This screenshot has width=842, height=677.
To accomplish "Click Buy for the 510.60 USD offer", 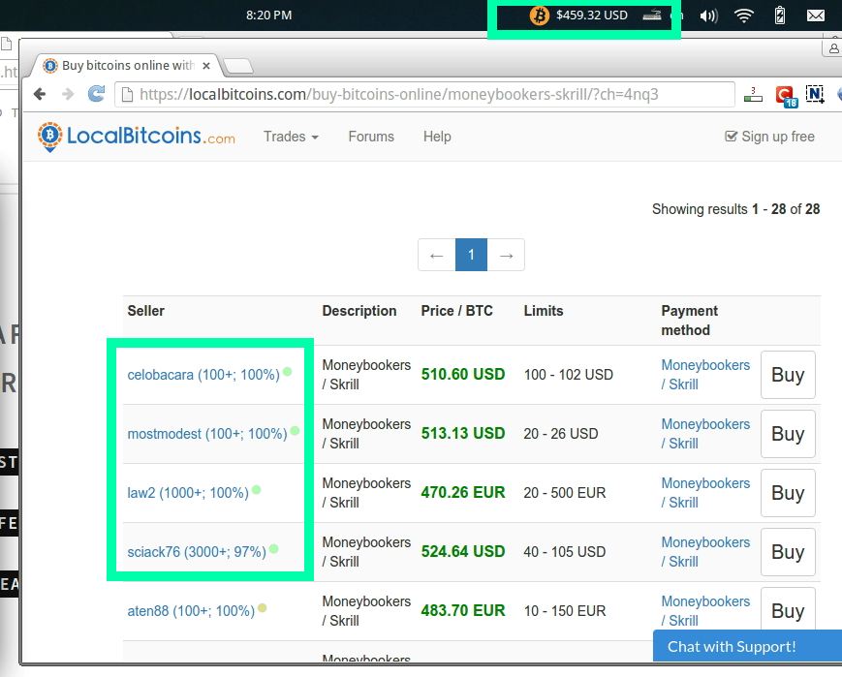I will coord(788,375).
